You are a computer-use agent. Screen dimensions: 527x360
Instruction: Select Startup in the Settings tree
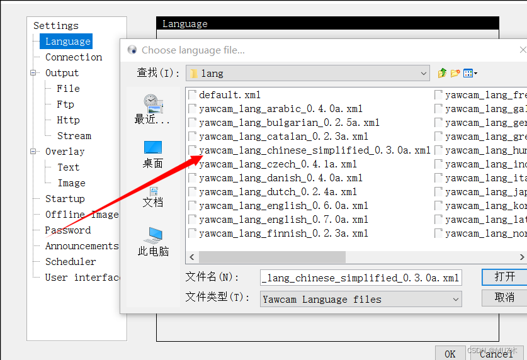(x=65, y=199)
